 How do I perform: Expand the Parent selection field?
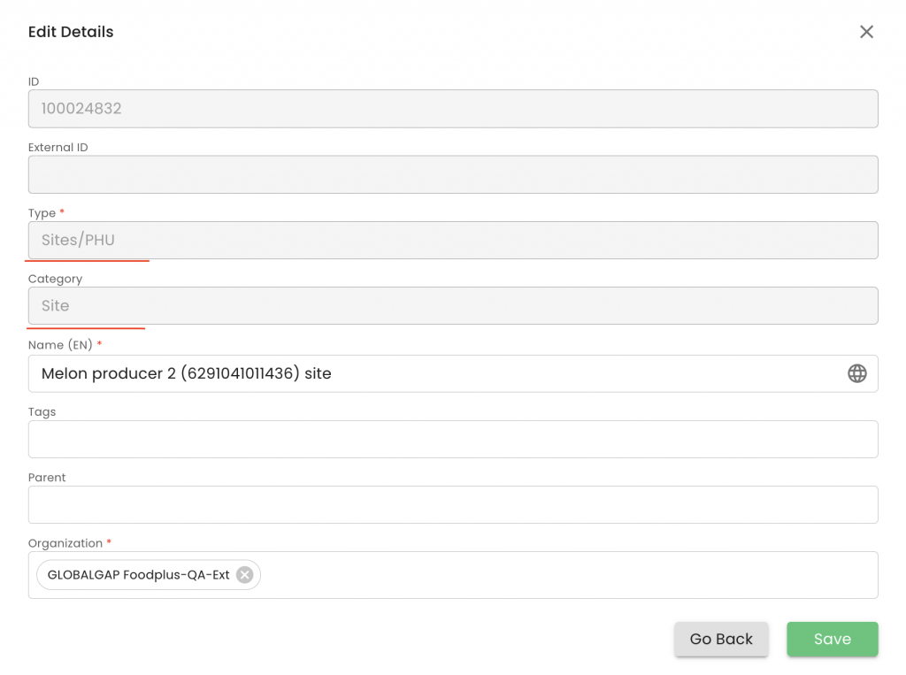click(453, 504)
